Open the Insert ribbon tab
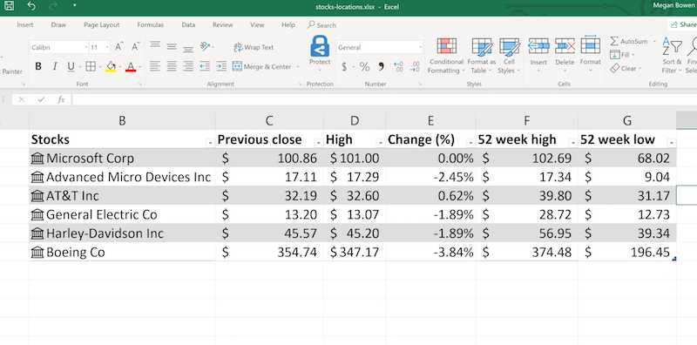The width and height of the screenshot is (697, 345). (25, 25)
